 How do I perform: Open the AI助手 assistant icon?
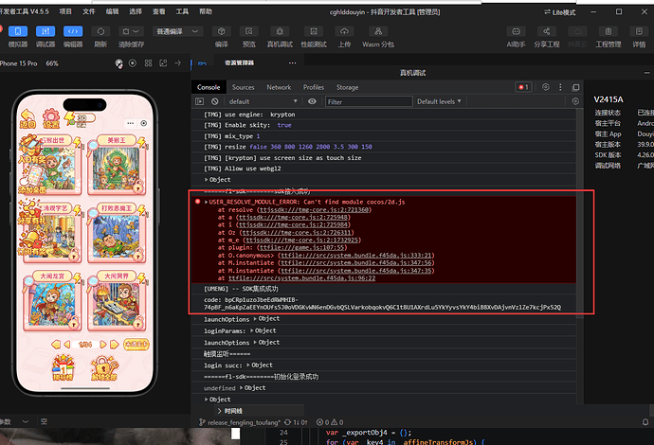click(x=516, y=31)
